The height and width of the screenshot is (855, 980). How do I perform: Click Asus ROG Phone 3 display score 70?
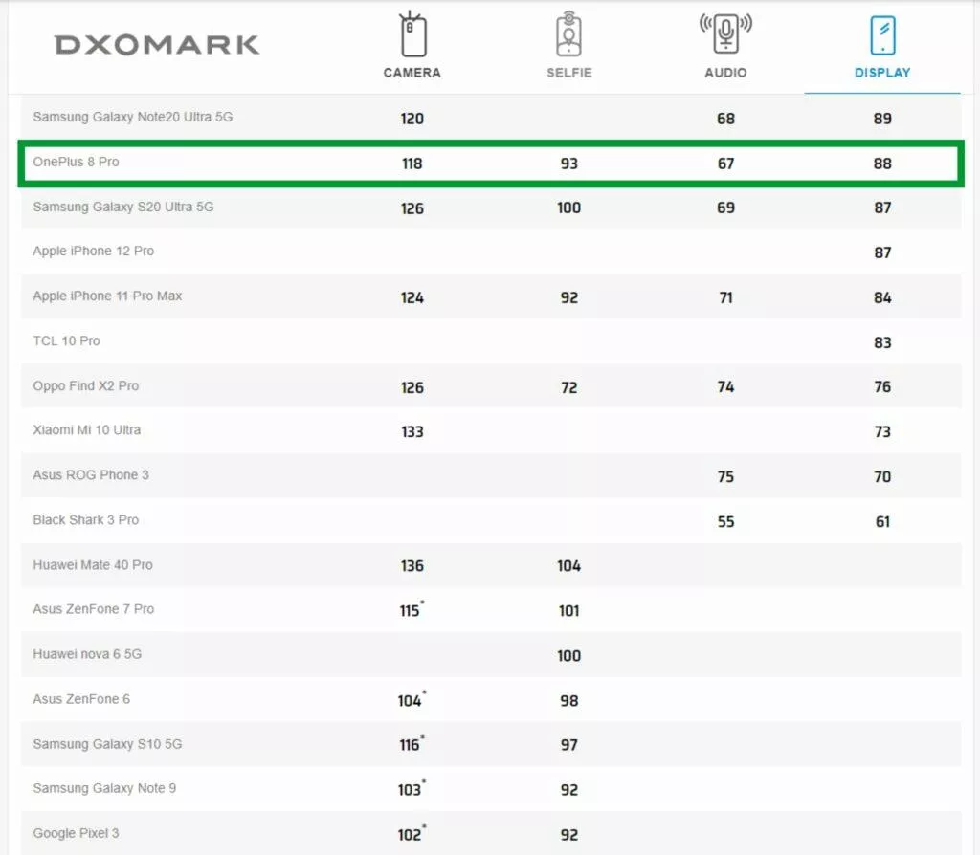(882, 477)
